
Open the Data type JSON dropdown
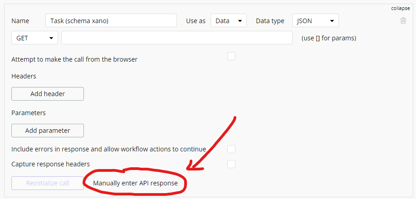tap(315, 21)
